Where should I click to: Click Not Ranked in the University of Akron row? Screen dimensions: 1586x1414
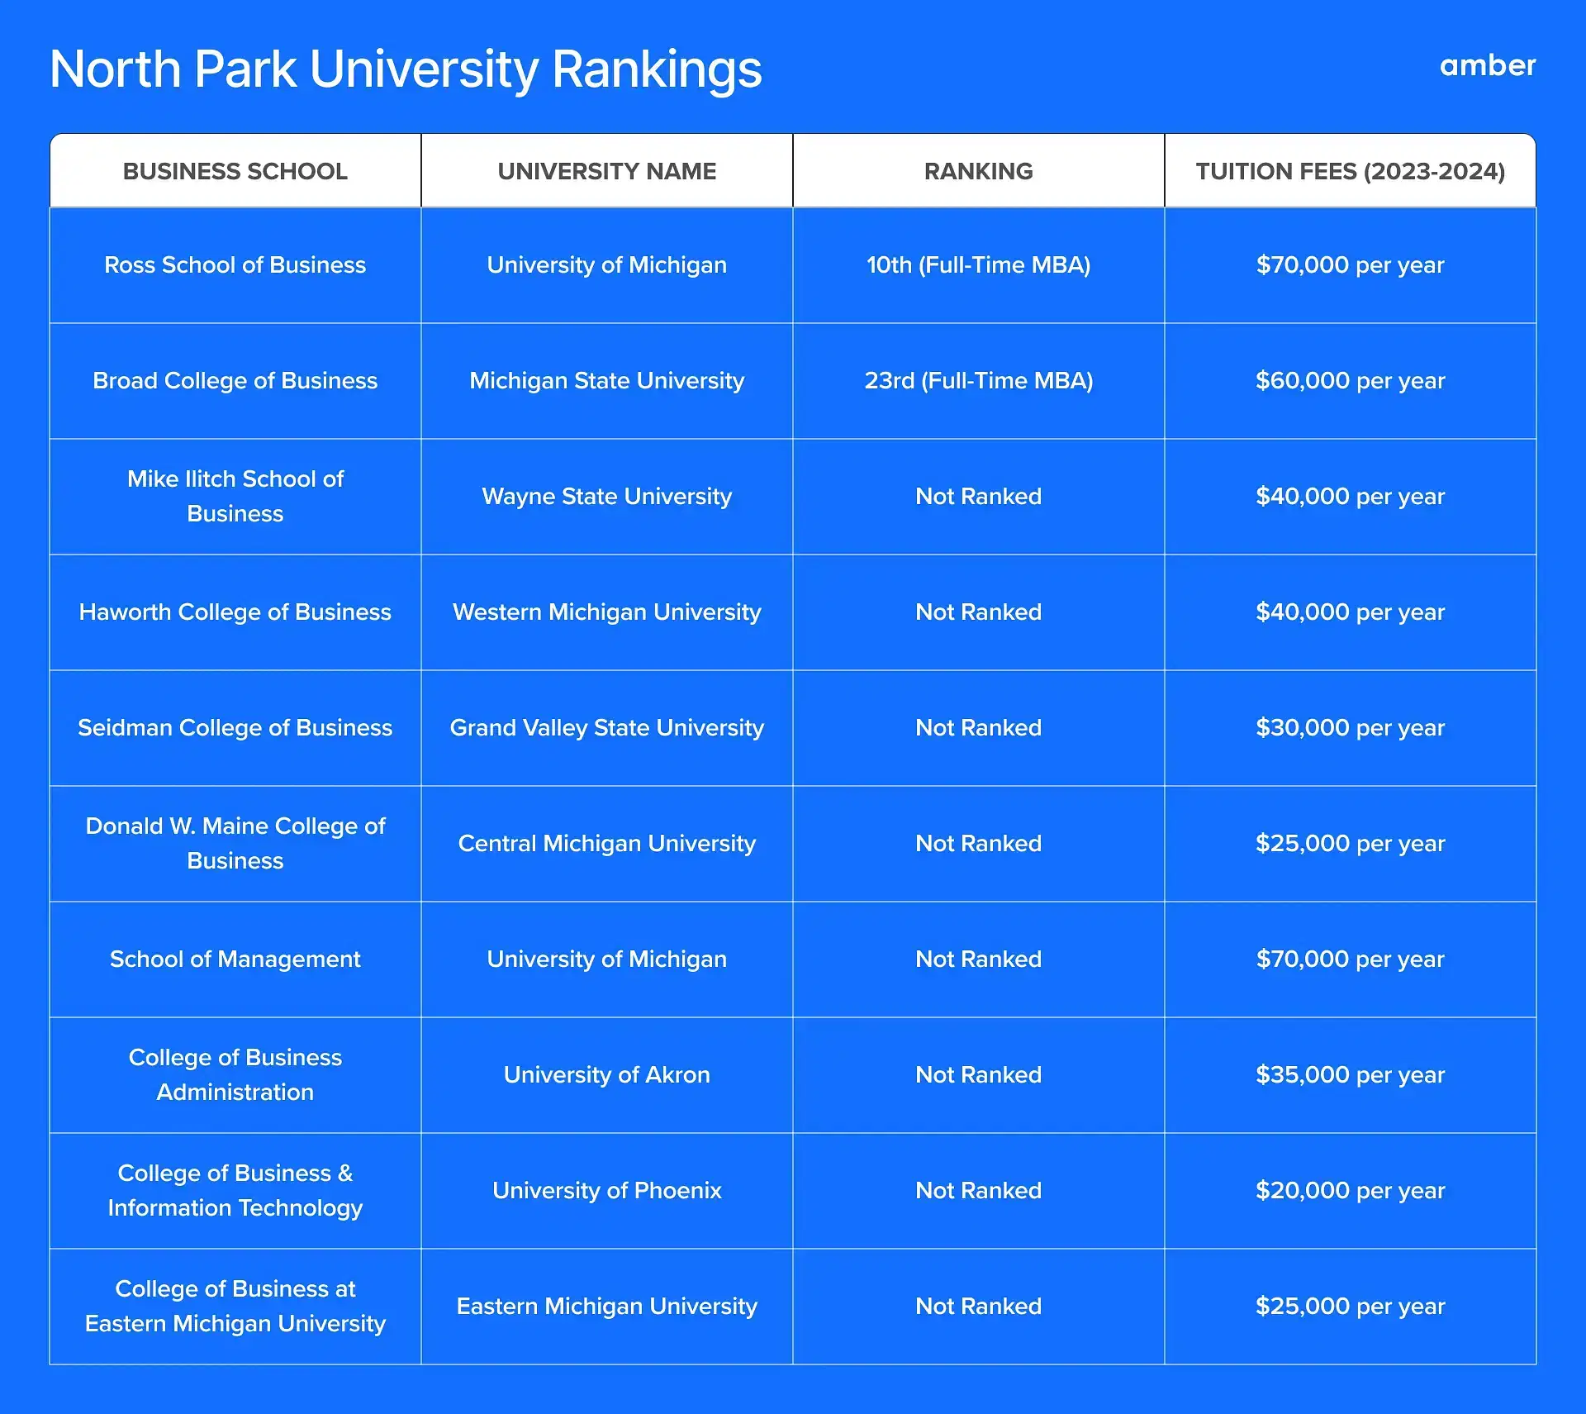coord(979,1074)
